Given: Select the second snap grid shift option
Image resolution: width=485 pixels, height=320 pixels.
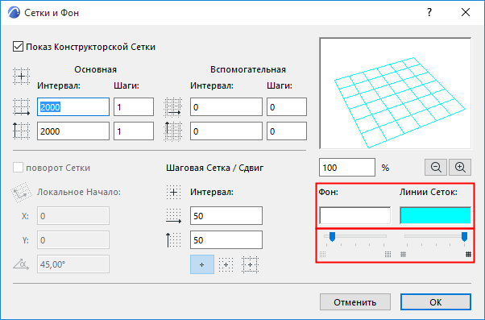Looking at the screenshot, I should (226, 264).
